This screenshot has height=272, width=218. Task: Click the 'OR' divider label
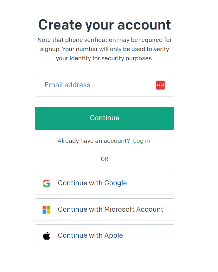[x=105, y=159]
